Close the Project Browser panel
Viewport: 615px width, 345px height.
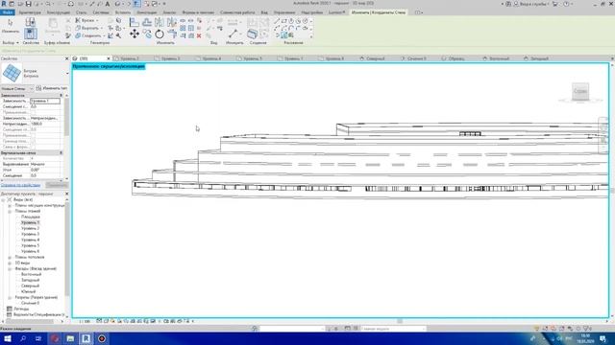click(x=66, y=194)
